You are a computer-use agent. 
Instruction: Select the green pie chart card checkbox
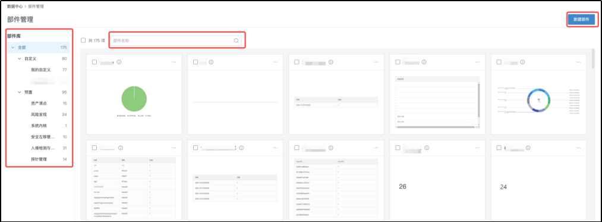point(94,62)
